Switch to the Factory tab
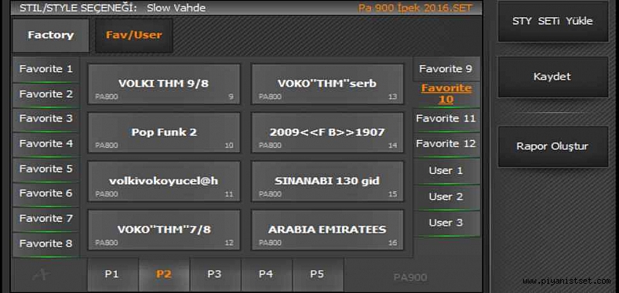Viewport: 619px width, 293px height. tap(50, 36)
